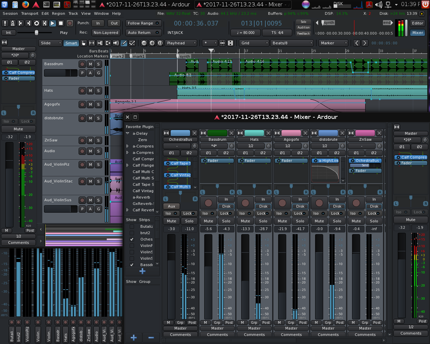Screen dimensions: 430x344
Task: Open the Window menu
Action: [x=101, y=13]
